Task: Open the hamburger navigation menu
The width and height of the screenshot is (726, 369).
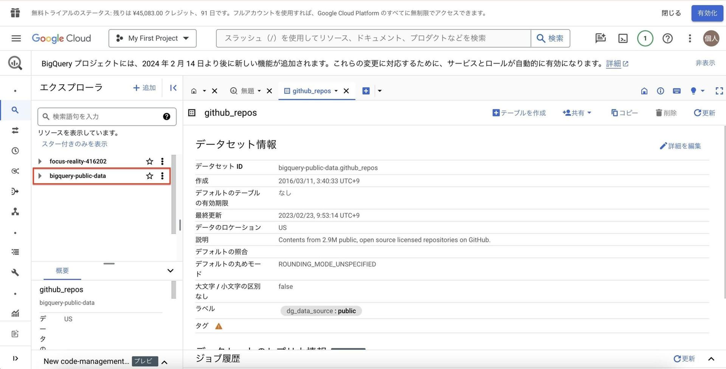Action: click(x=16, y=38)
